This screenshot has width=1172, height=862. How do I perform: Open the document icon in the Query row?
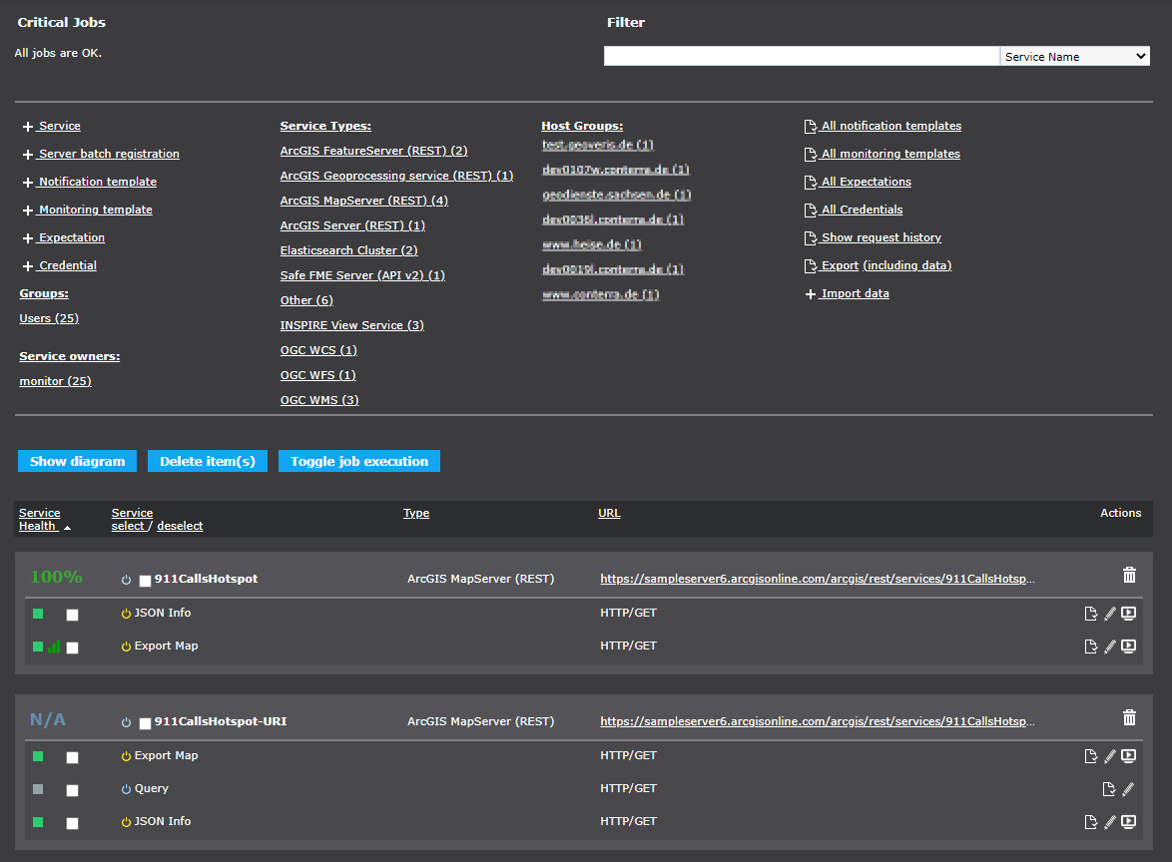click(1108, 789)
